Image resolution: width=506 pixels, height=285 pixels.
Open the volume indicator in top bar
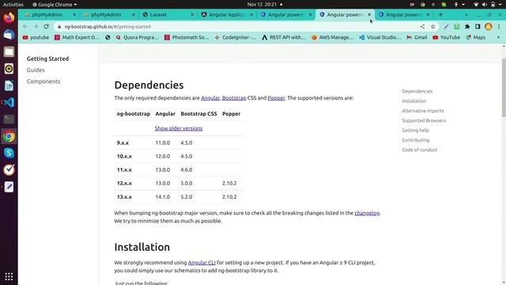tap(485, 5)
